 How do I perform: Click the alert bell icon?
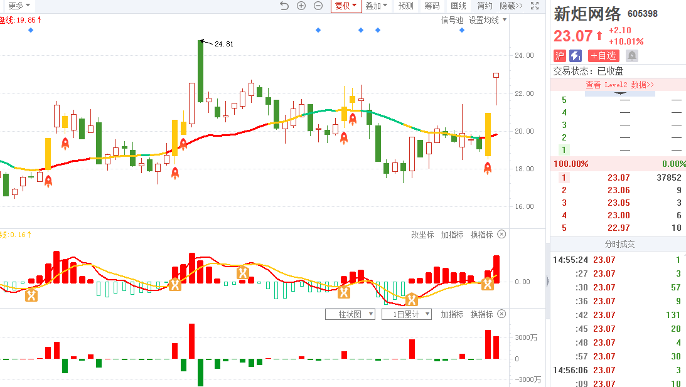click(x=632, y=56)
